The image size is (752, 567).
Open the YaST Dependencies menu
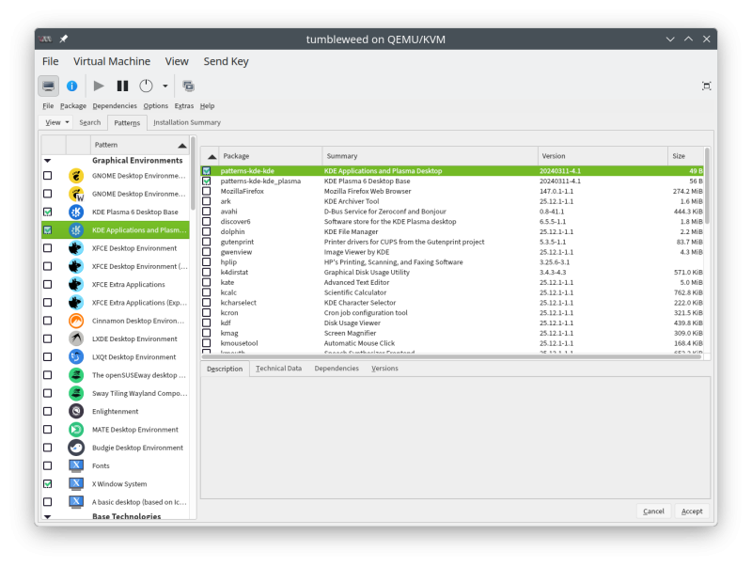(115, 105)
